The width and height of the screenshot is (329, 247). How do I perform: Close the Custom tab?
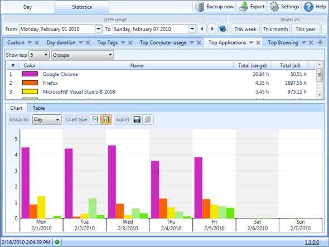37,42
